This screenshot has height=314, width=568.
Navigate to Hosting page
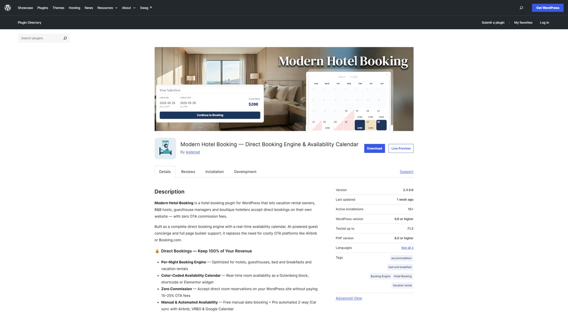pos(75,8)
